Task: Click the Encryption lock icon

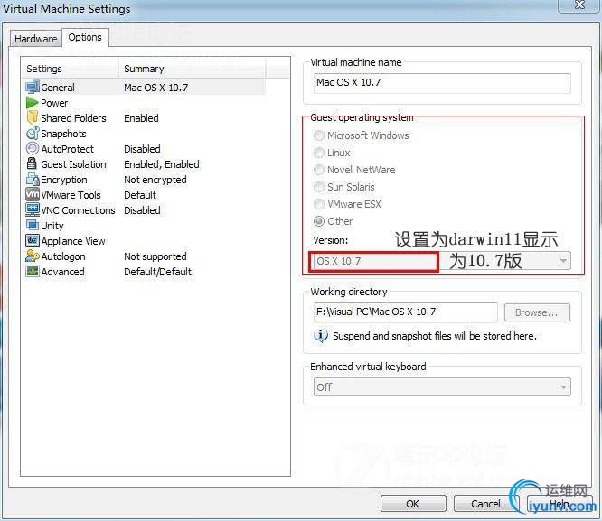Action: (33, 179)
